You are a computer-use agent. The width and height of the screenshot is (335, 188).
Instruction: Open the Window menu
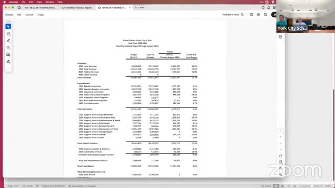[50, 2]
